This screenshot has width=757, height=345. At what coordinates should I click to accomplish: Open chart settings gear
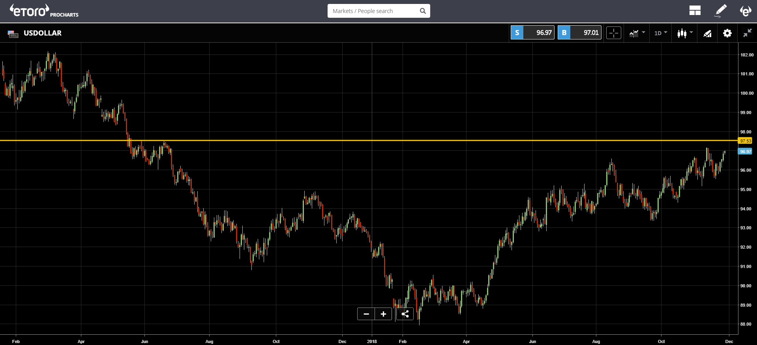(x=727, y=33)
